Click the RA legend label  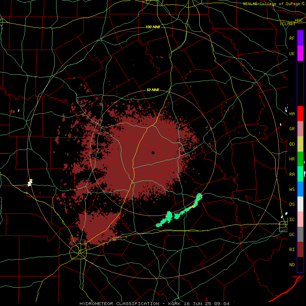[x=292, y=174]
